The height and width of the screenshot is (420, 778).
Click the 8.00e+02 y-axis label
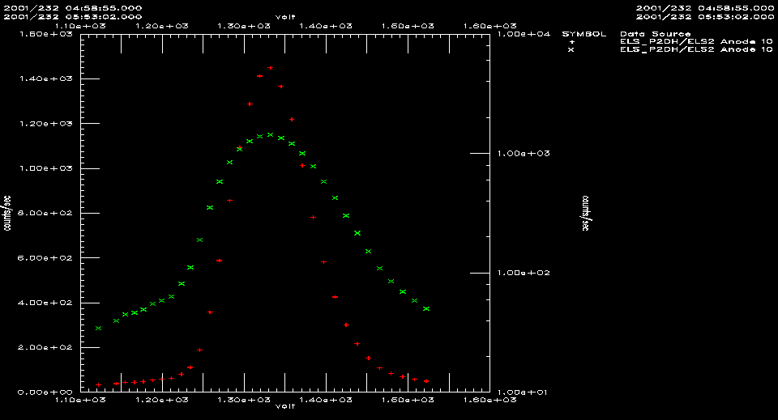45,213
